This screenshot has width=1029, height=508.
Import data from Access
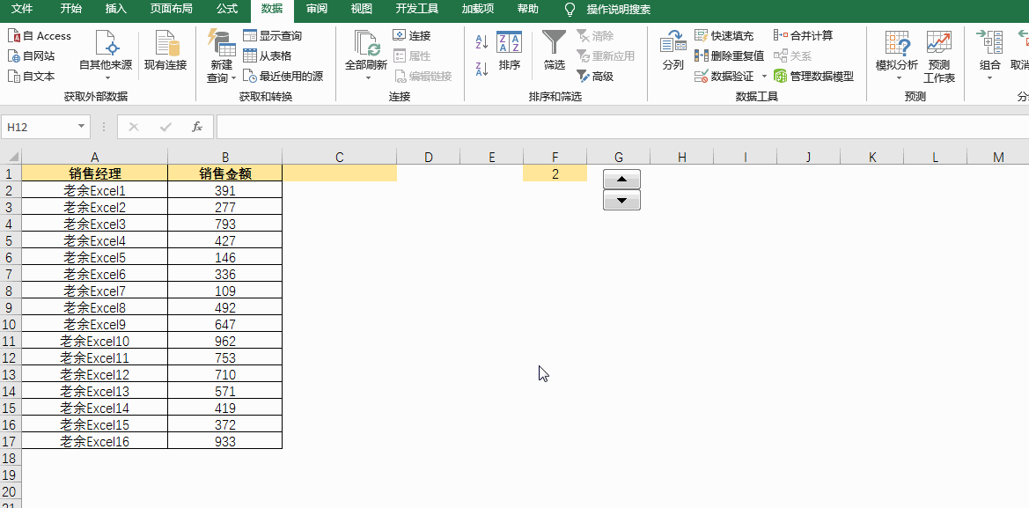coord(40,36)
